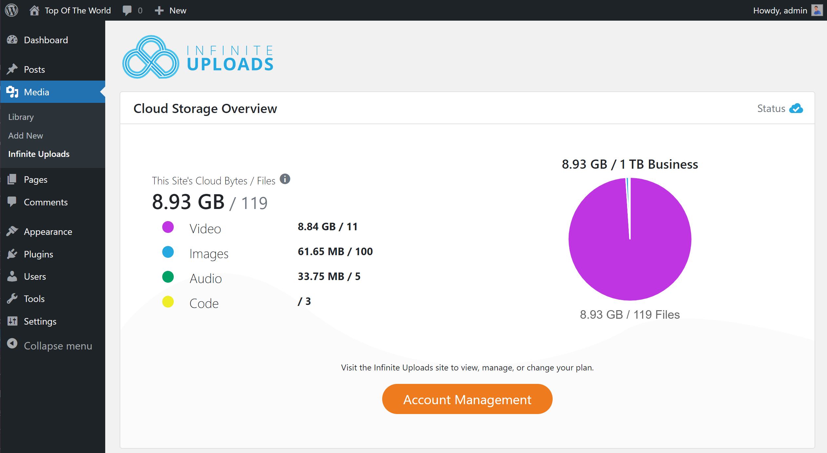Click the green Audio color dot
Viewport: 827px width, 453px height.
click(168, 277)
